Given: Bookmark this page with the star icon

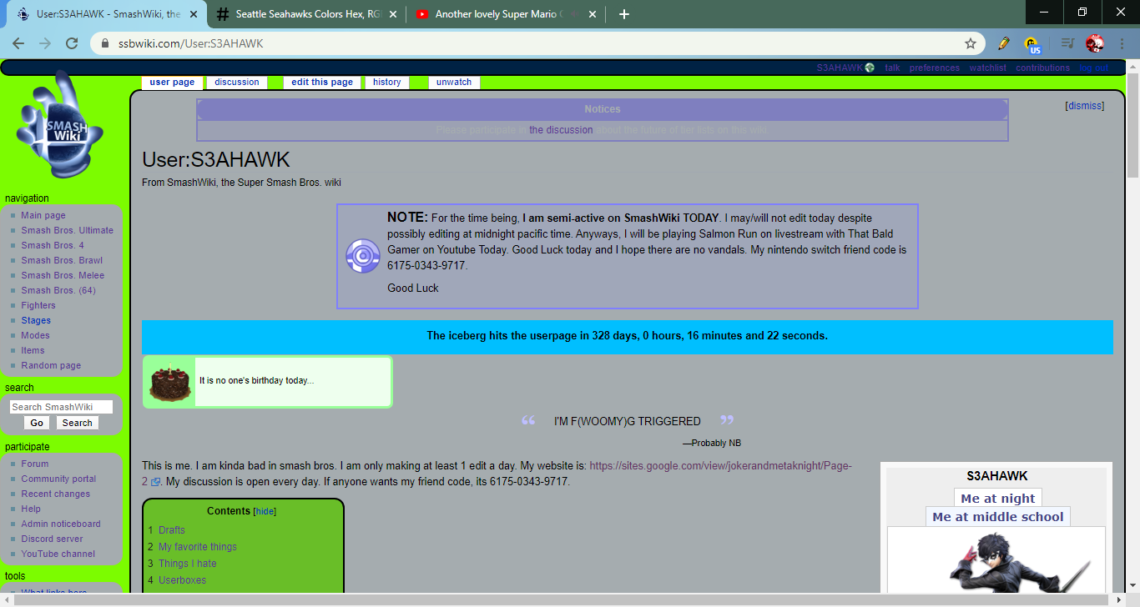Looking at the screenshot, I should coord(971,43).
